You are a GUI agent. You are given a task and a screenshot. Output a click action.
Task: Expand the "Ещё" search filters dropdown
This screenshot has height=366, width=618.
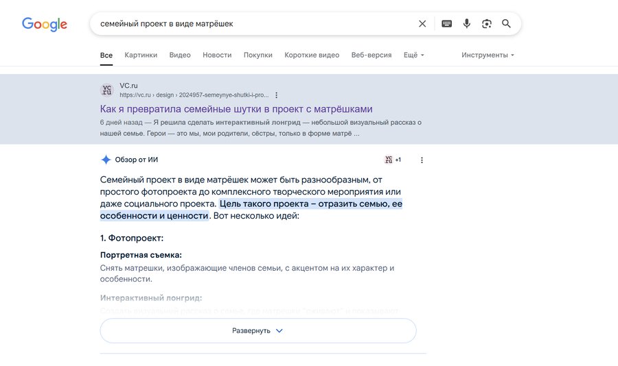tap(413, 55)
